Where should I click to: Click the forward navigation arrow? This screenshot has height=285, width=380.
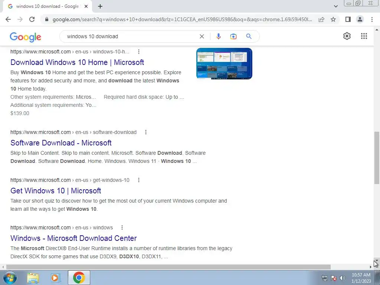pyautogui.click(x=20, y=19)
